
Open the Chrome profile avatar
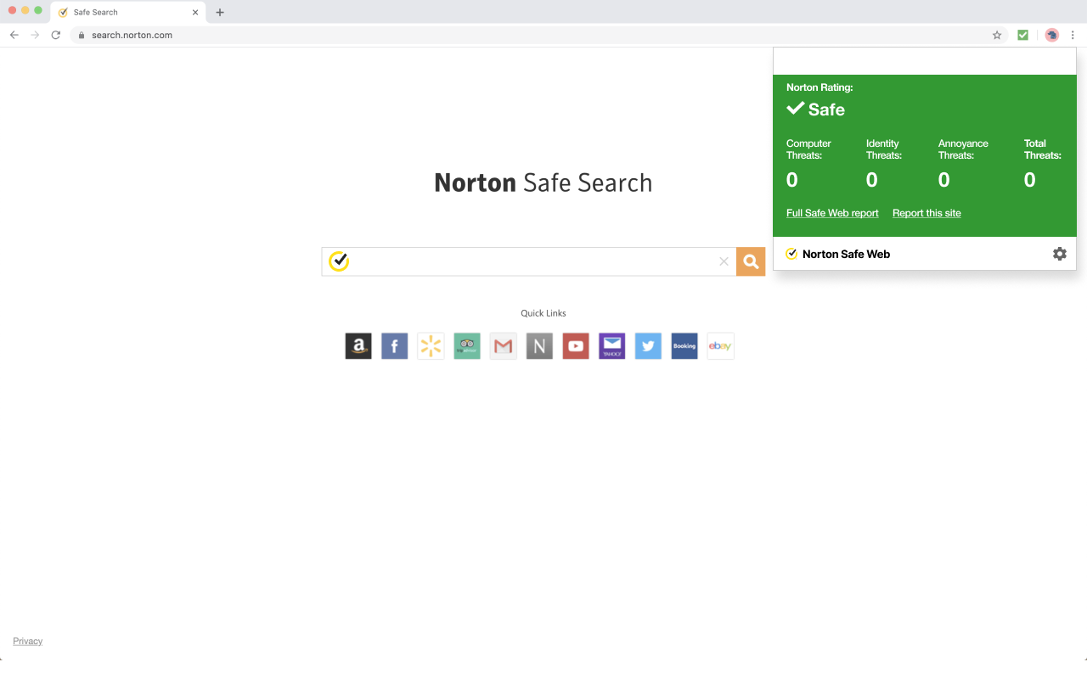point(1051,35)
